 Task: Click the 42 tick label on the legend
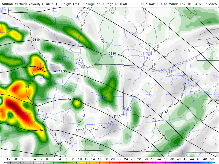click(185, 159)
